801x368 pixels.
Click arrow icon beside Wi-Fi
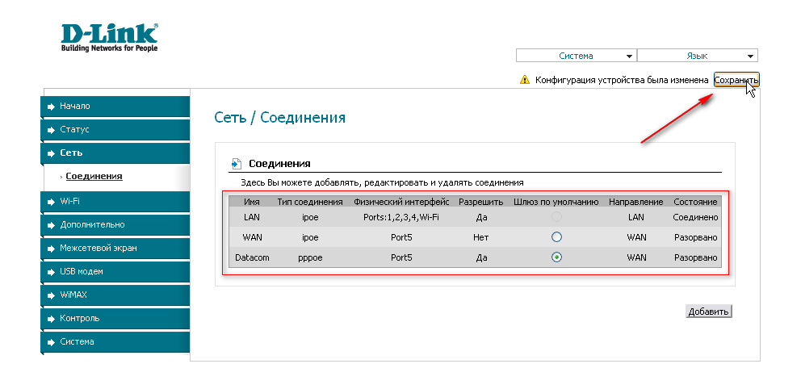click(x=51, y=202)
